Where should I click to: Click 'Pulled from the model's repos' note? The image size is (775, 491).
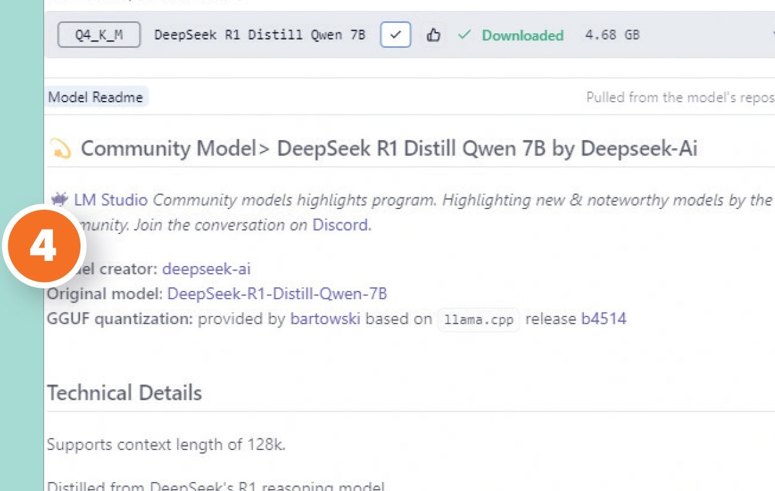680,98
